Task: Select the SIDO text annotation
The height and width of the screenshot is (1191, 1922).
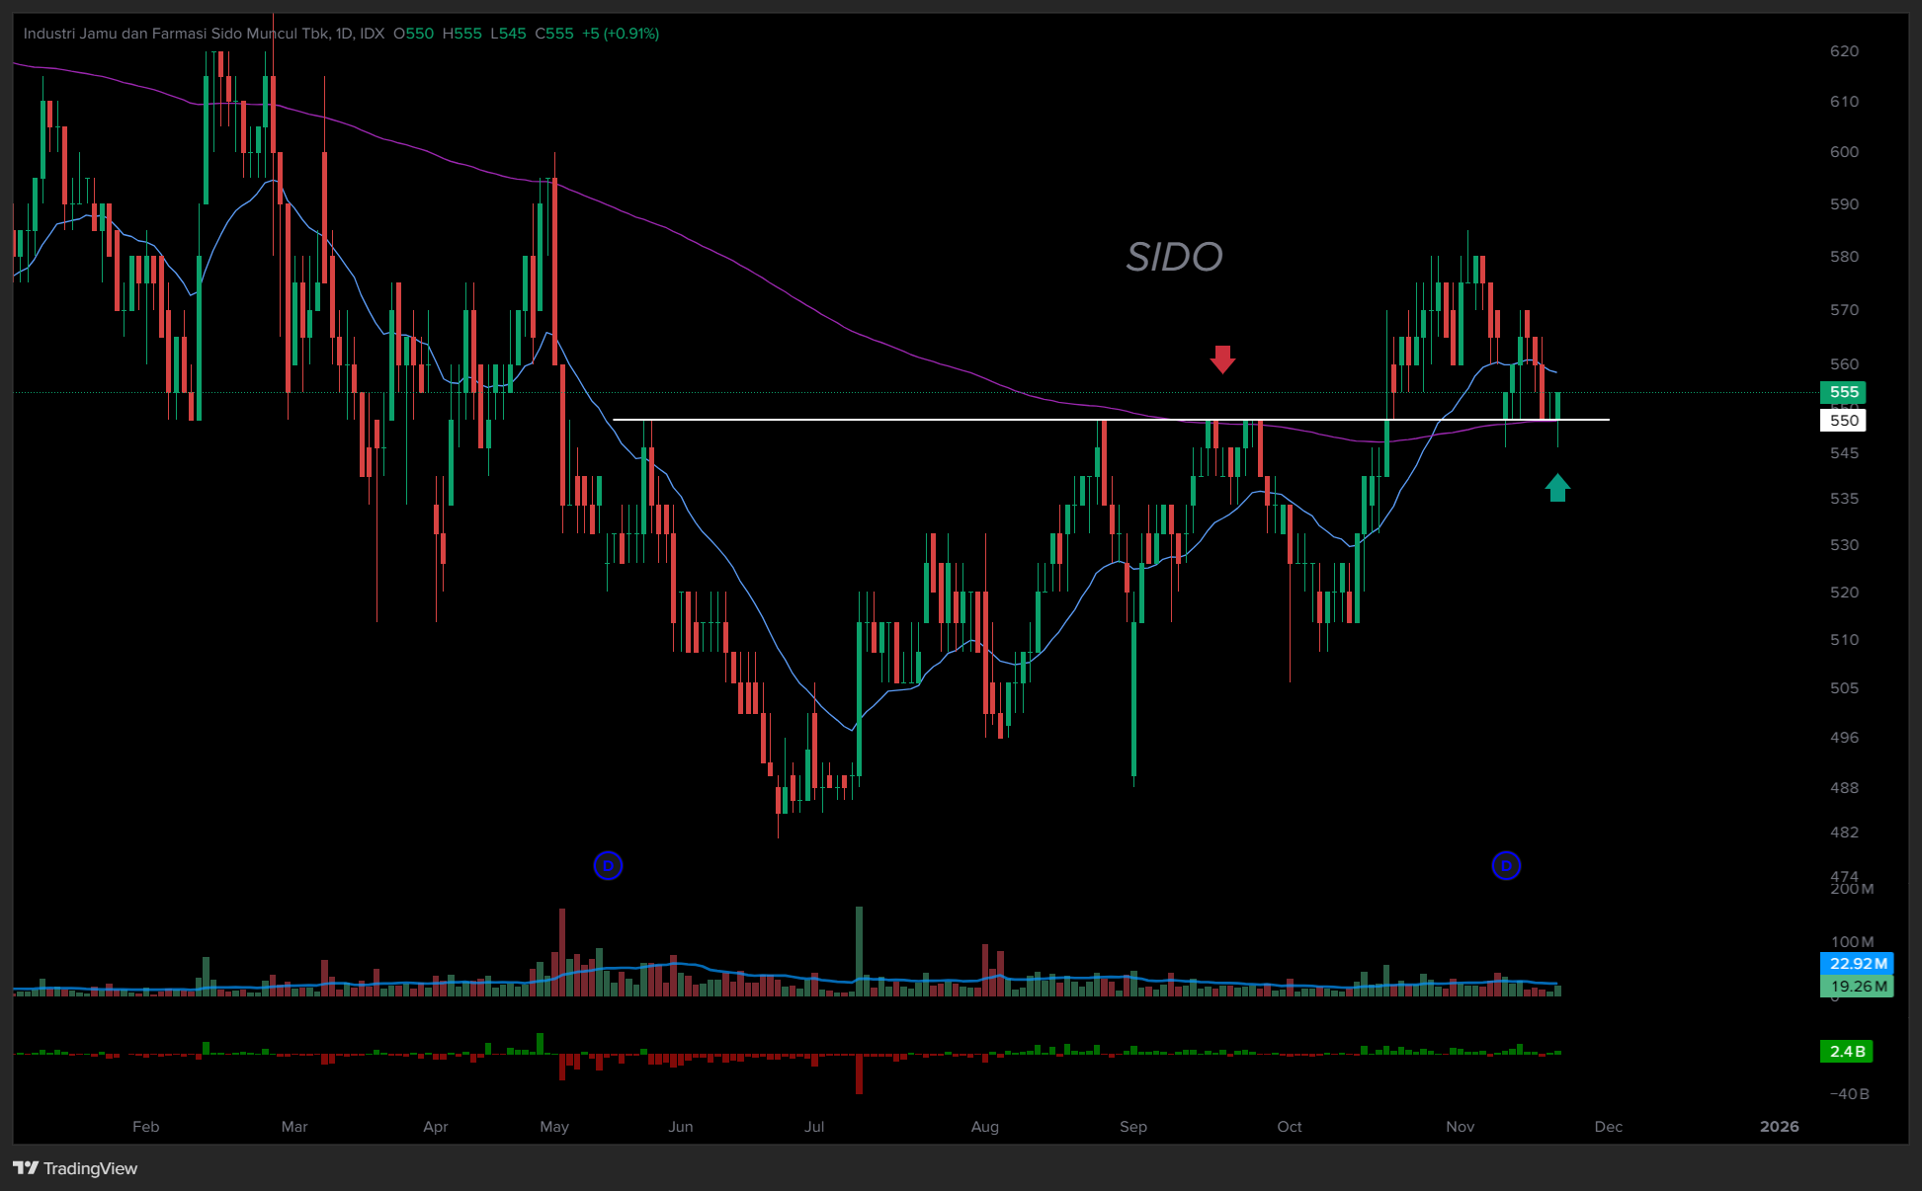Action: [x=1174, y=258]
